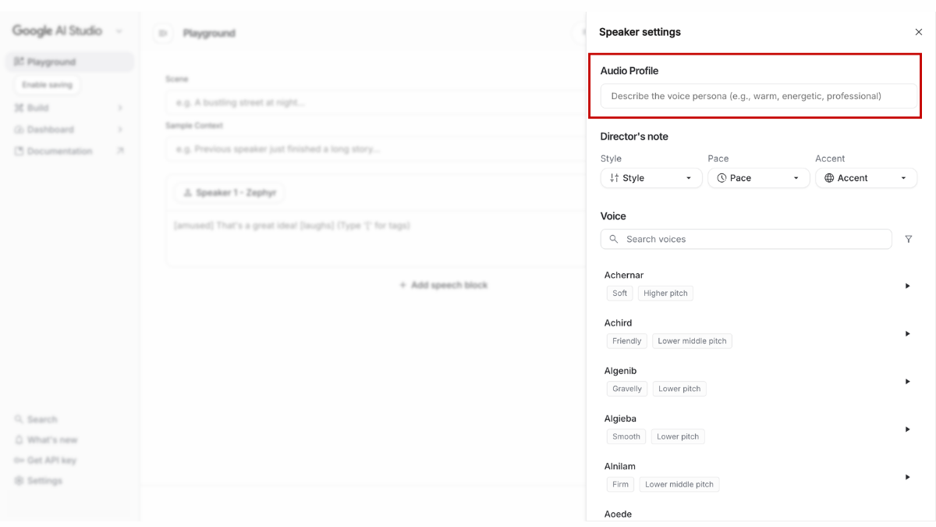Focus the Search voices field

746,239
